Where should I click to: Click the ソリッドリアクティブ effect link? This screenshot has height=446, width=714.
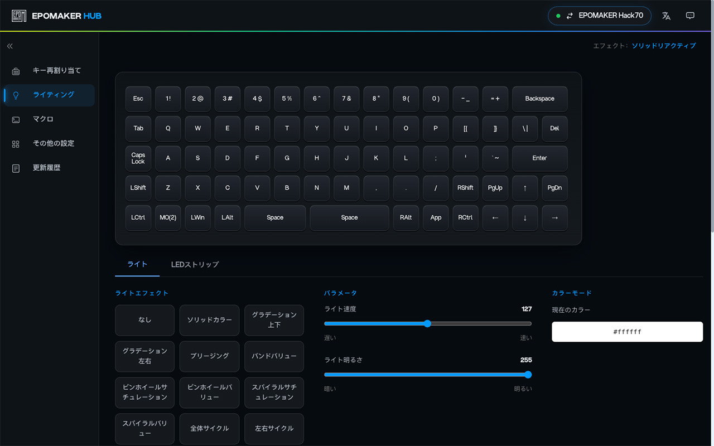(664, 46)
